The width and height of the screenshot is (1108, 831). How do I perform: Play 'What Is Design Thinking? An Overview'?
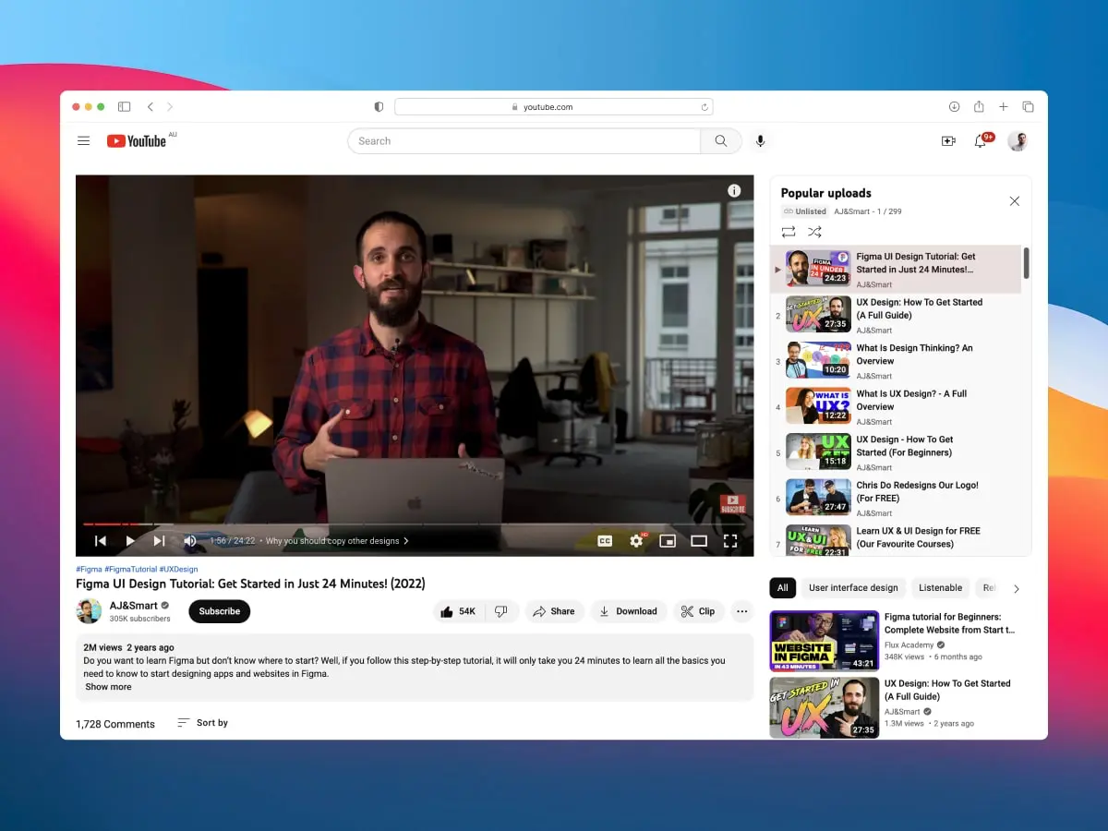(x=896, y=361)
